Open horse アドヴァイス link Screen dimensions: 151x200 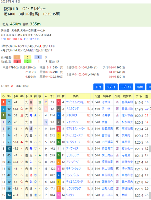72,149
